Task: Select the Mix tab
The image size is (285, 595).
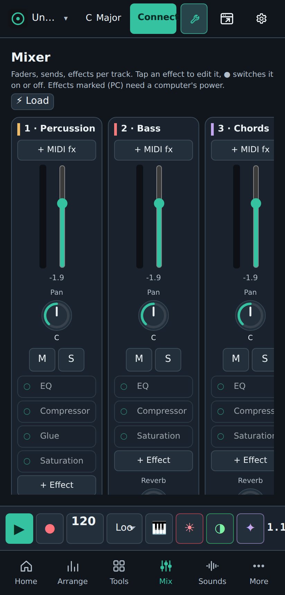Action: pyautogui.click(x=166, y=573)
